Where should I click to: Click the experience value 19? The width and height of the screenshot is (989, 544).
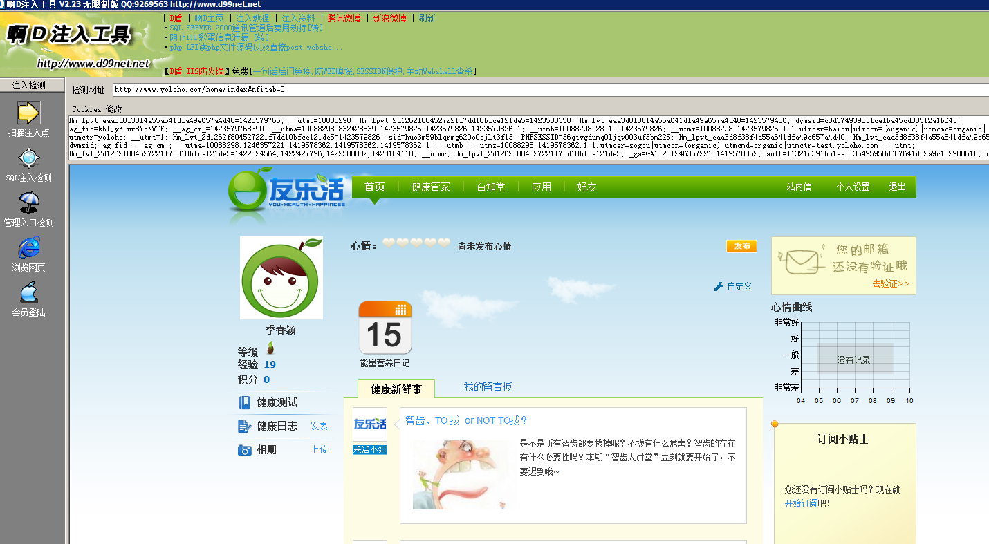(270, 364)
